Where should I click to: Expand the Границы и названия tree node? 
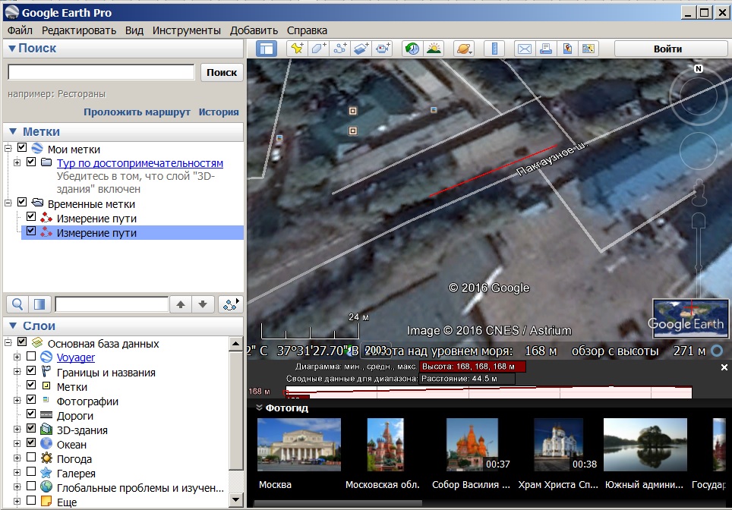coord(17,373)
